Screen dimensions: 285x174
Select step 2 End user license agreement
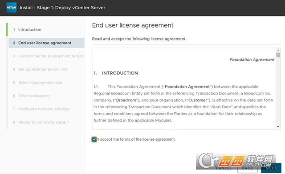coord(46,43)
